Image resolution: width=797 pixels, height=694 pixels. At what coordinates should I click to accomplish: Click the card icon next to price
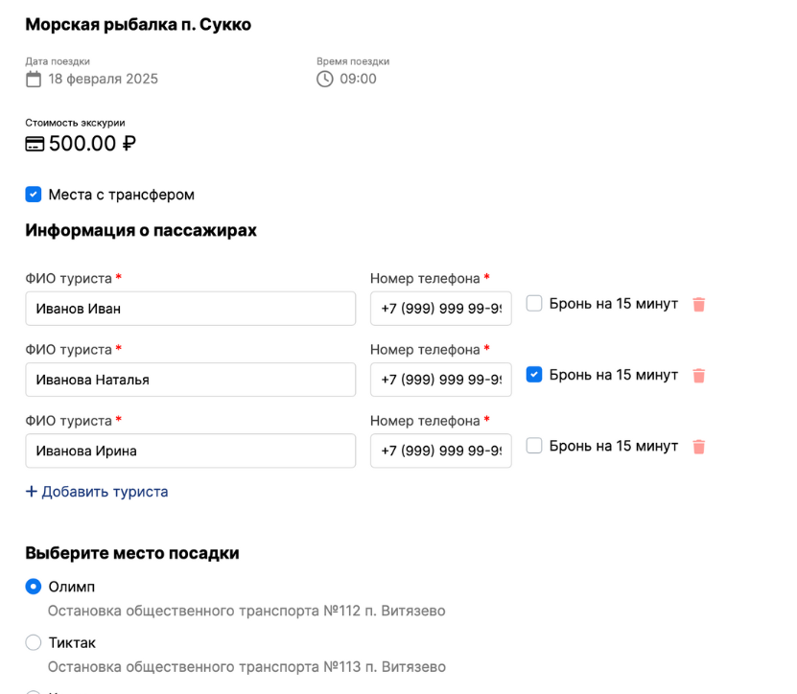pyautogui.click(x=35, y=145)
